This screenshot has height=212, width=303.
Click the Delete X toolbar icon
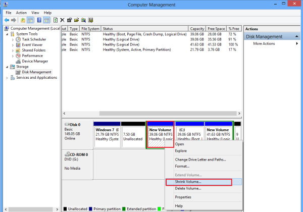[x=62, y=20]
